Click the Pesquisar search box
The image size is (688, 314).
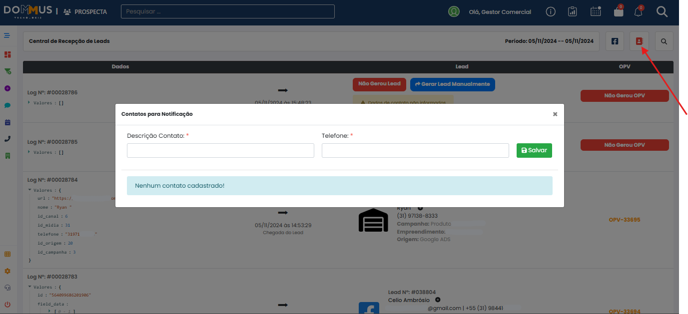tap(228, 11)
